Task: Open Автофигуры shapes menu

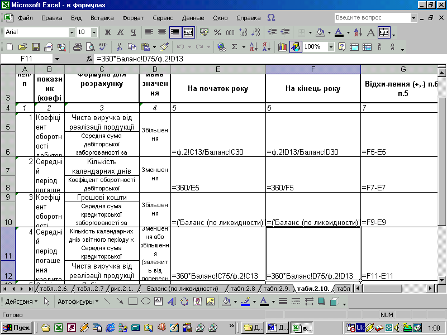Action: pyautogui.click(x=78, y=301)
